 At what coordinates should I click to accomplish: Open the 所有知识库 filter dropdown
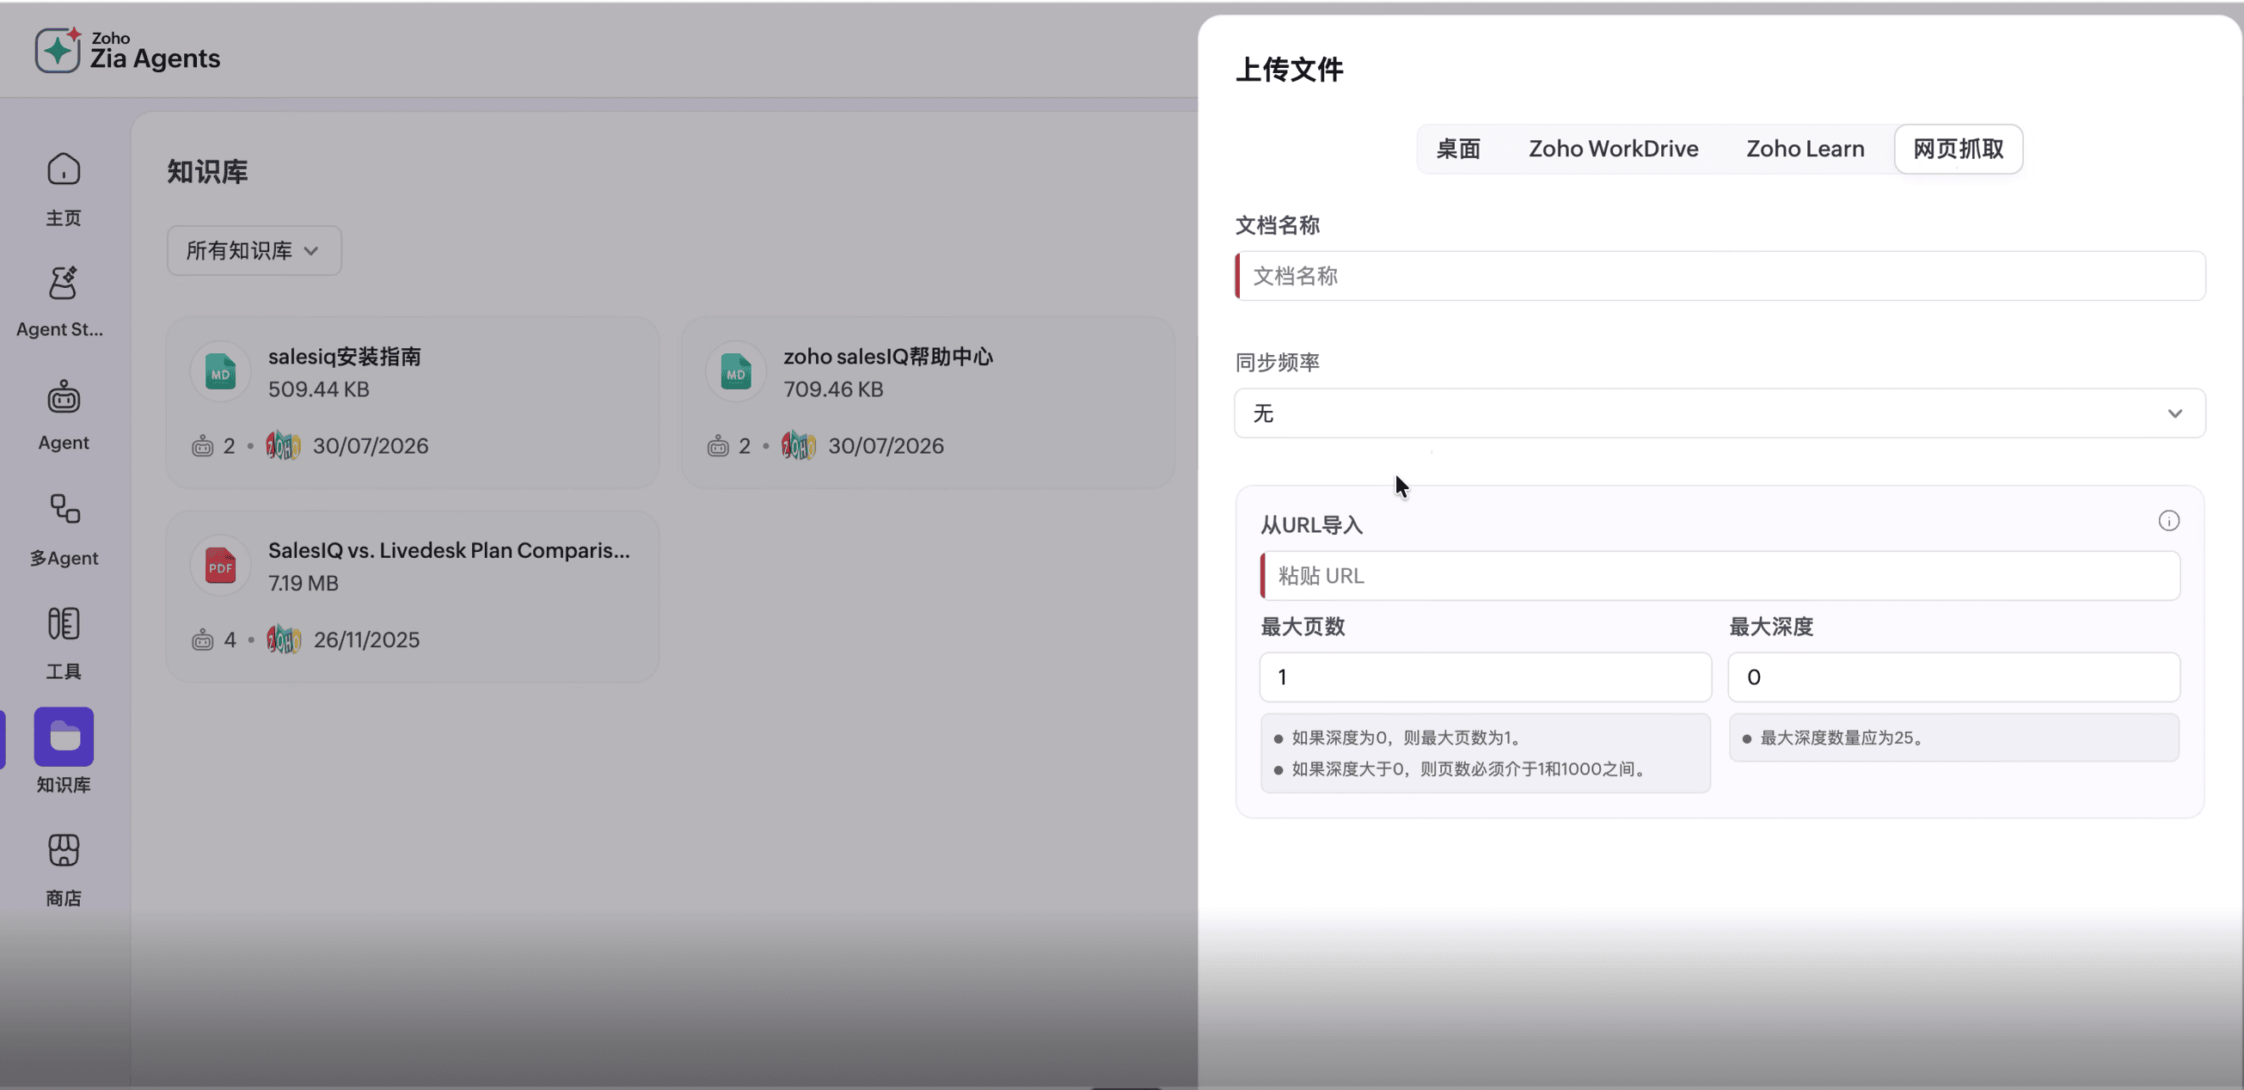tap(254, 251)
